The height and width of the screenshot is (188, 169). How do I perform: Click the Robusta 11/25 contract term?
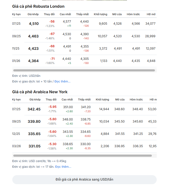pyautogui.click(x=16, y=49)
